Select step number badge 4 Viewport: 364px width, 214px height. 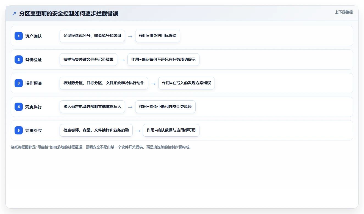tap(19, 107)
